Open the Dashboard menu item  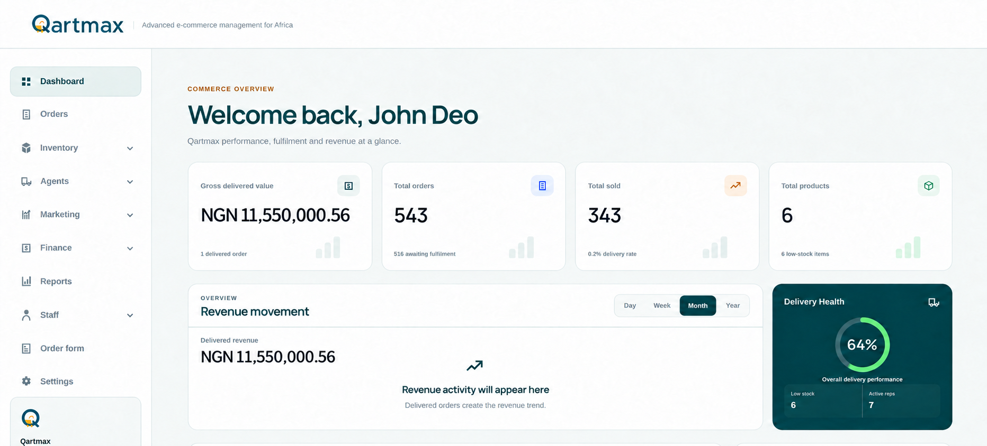coord(76,81)
